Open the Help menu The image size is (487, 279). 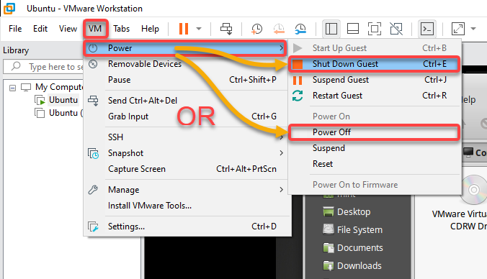(x=150, y=29)
